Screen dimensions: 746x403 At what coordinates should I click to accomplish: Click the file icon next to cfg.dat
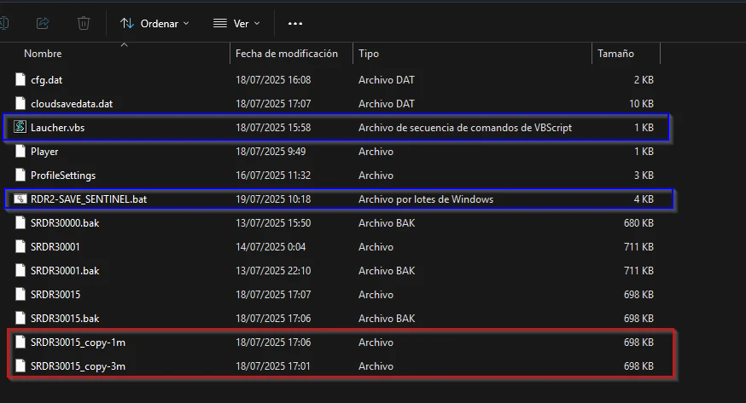click(x=20, y=80)
